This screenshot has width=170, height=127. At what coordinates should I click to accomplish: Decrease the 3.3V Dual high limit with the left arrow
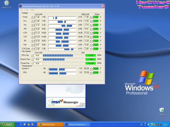[x=90, y=49]
